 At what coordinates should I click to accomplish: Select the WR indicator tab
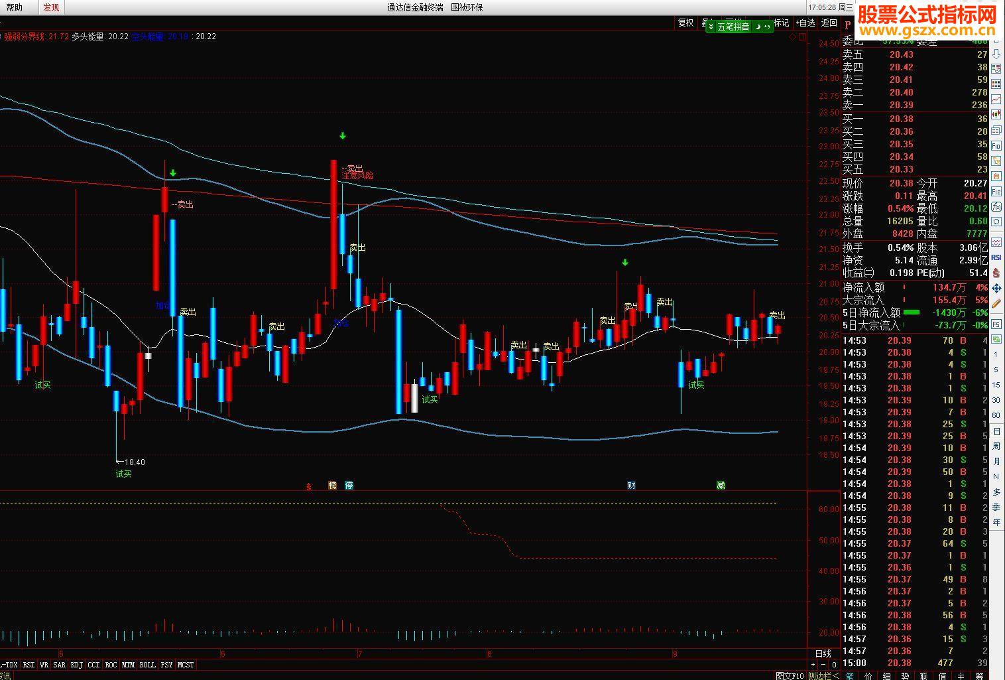tap(44, 665)
